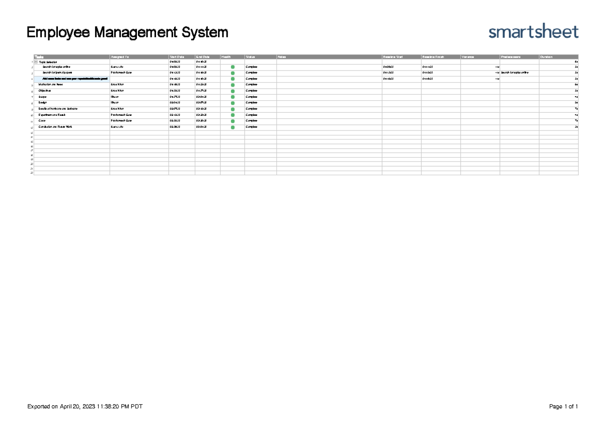This screenshot has height=427, width=604.
Task: Click the Health dot on Motivation and Need row
Action: [232, 84]
